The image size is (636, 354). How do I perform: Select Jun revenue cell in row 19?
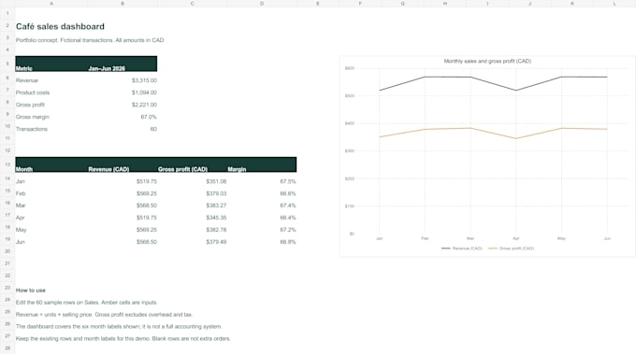tap(147, 242)
